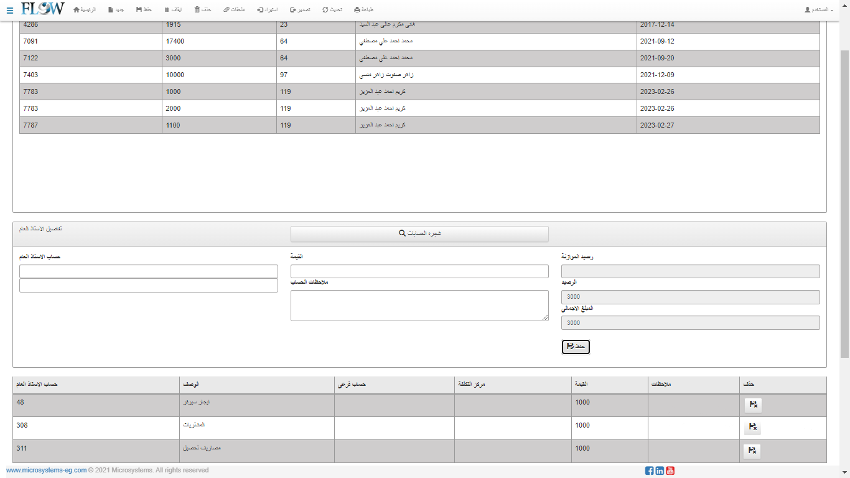850x478 pixels.
Task: Click the حفظ (Save) item in top toolbar
Action: coord(144,10)
